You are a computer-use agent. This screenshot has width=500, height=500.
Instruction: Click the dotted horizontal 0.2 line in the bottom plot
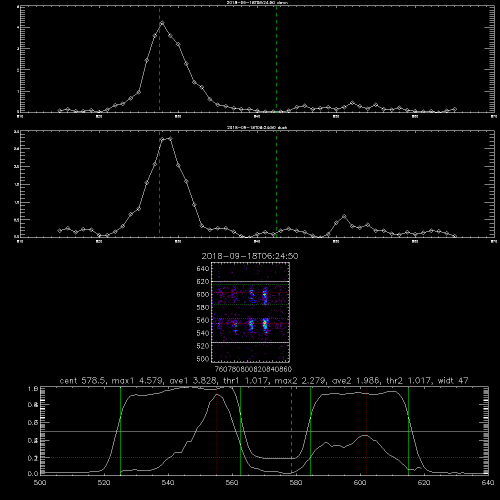tap(264, 457)
